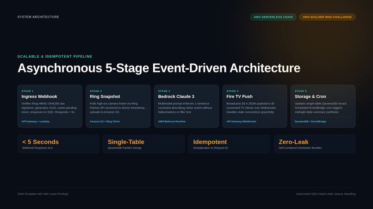This screenshot has height=209, width=373.
Task: Click AWS Bedrock Runtime label
Action: click(172, 121)
